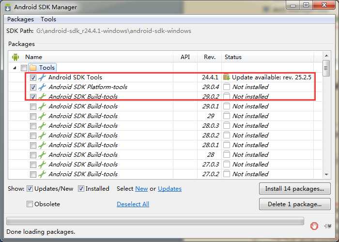Click revision value 24.4.1
The width and height of the screenshot is (339, 242).
click(x=210, y=77)
